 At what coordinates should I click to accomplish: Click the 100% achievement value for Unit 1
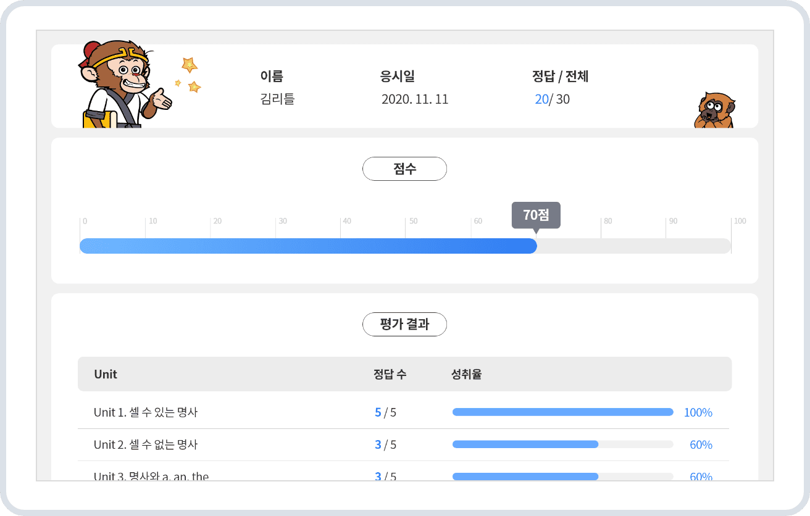tap(698, 412)
